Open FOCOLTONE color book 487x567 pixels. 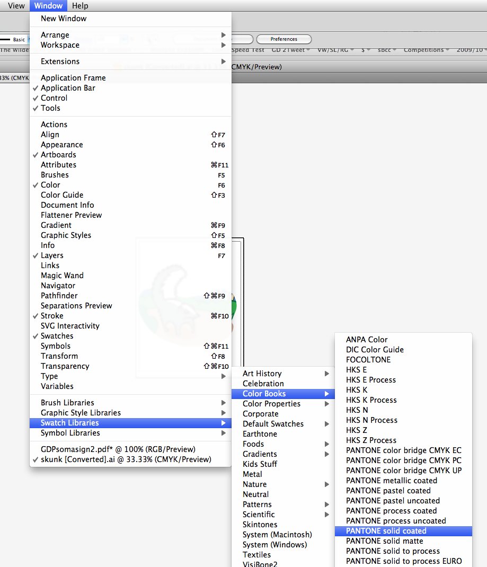403,360
